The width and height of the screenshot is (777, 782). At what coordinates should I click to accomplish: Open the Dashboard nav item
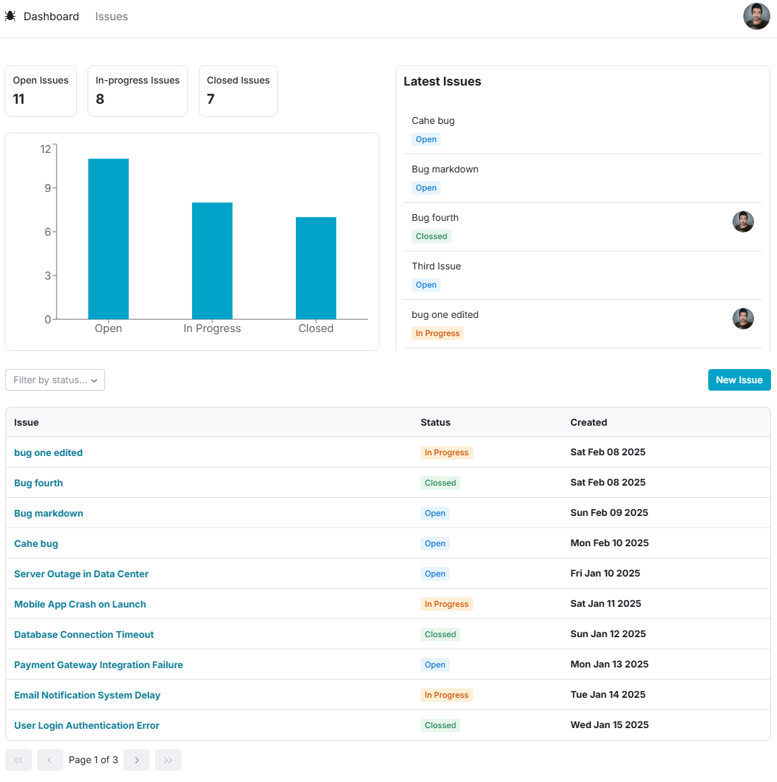coord(51,16)
